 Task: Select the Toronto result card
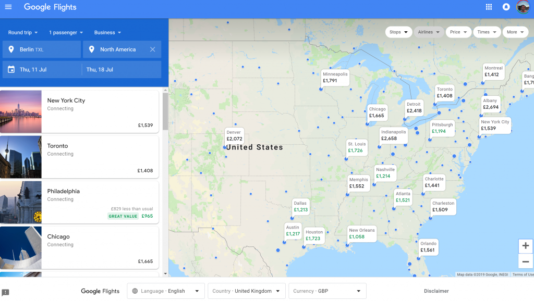point(79,157)
